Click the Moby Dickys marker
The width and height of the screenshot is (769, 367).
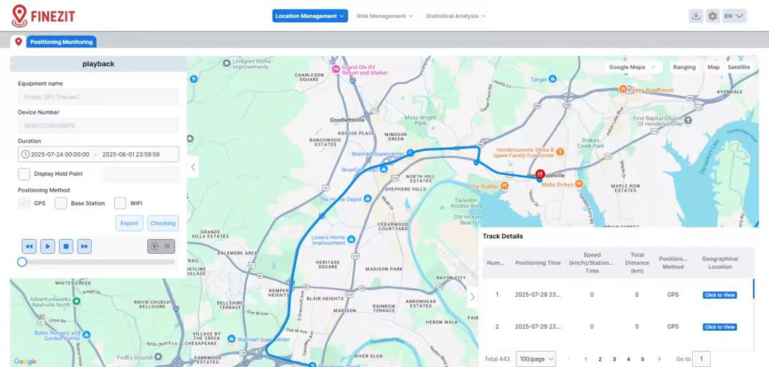coord(579,183)
